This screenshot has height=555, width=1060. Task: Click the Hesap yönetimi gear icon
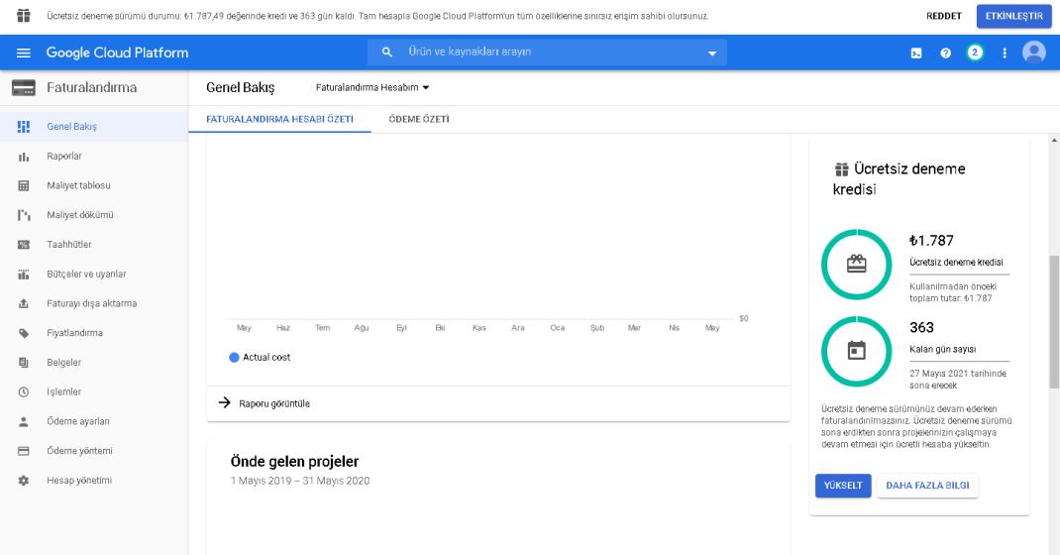24,481
